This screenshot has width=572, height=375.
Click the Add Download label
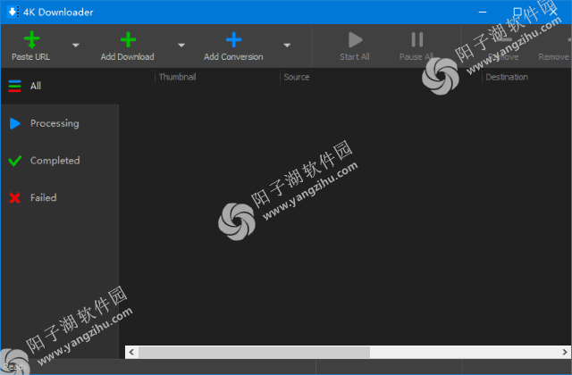[127, 57]
